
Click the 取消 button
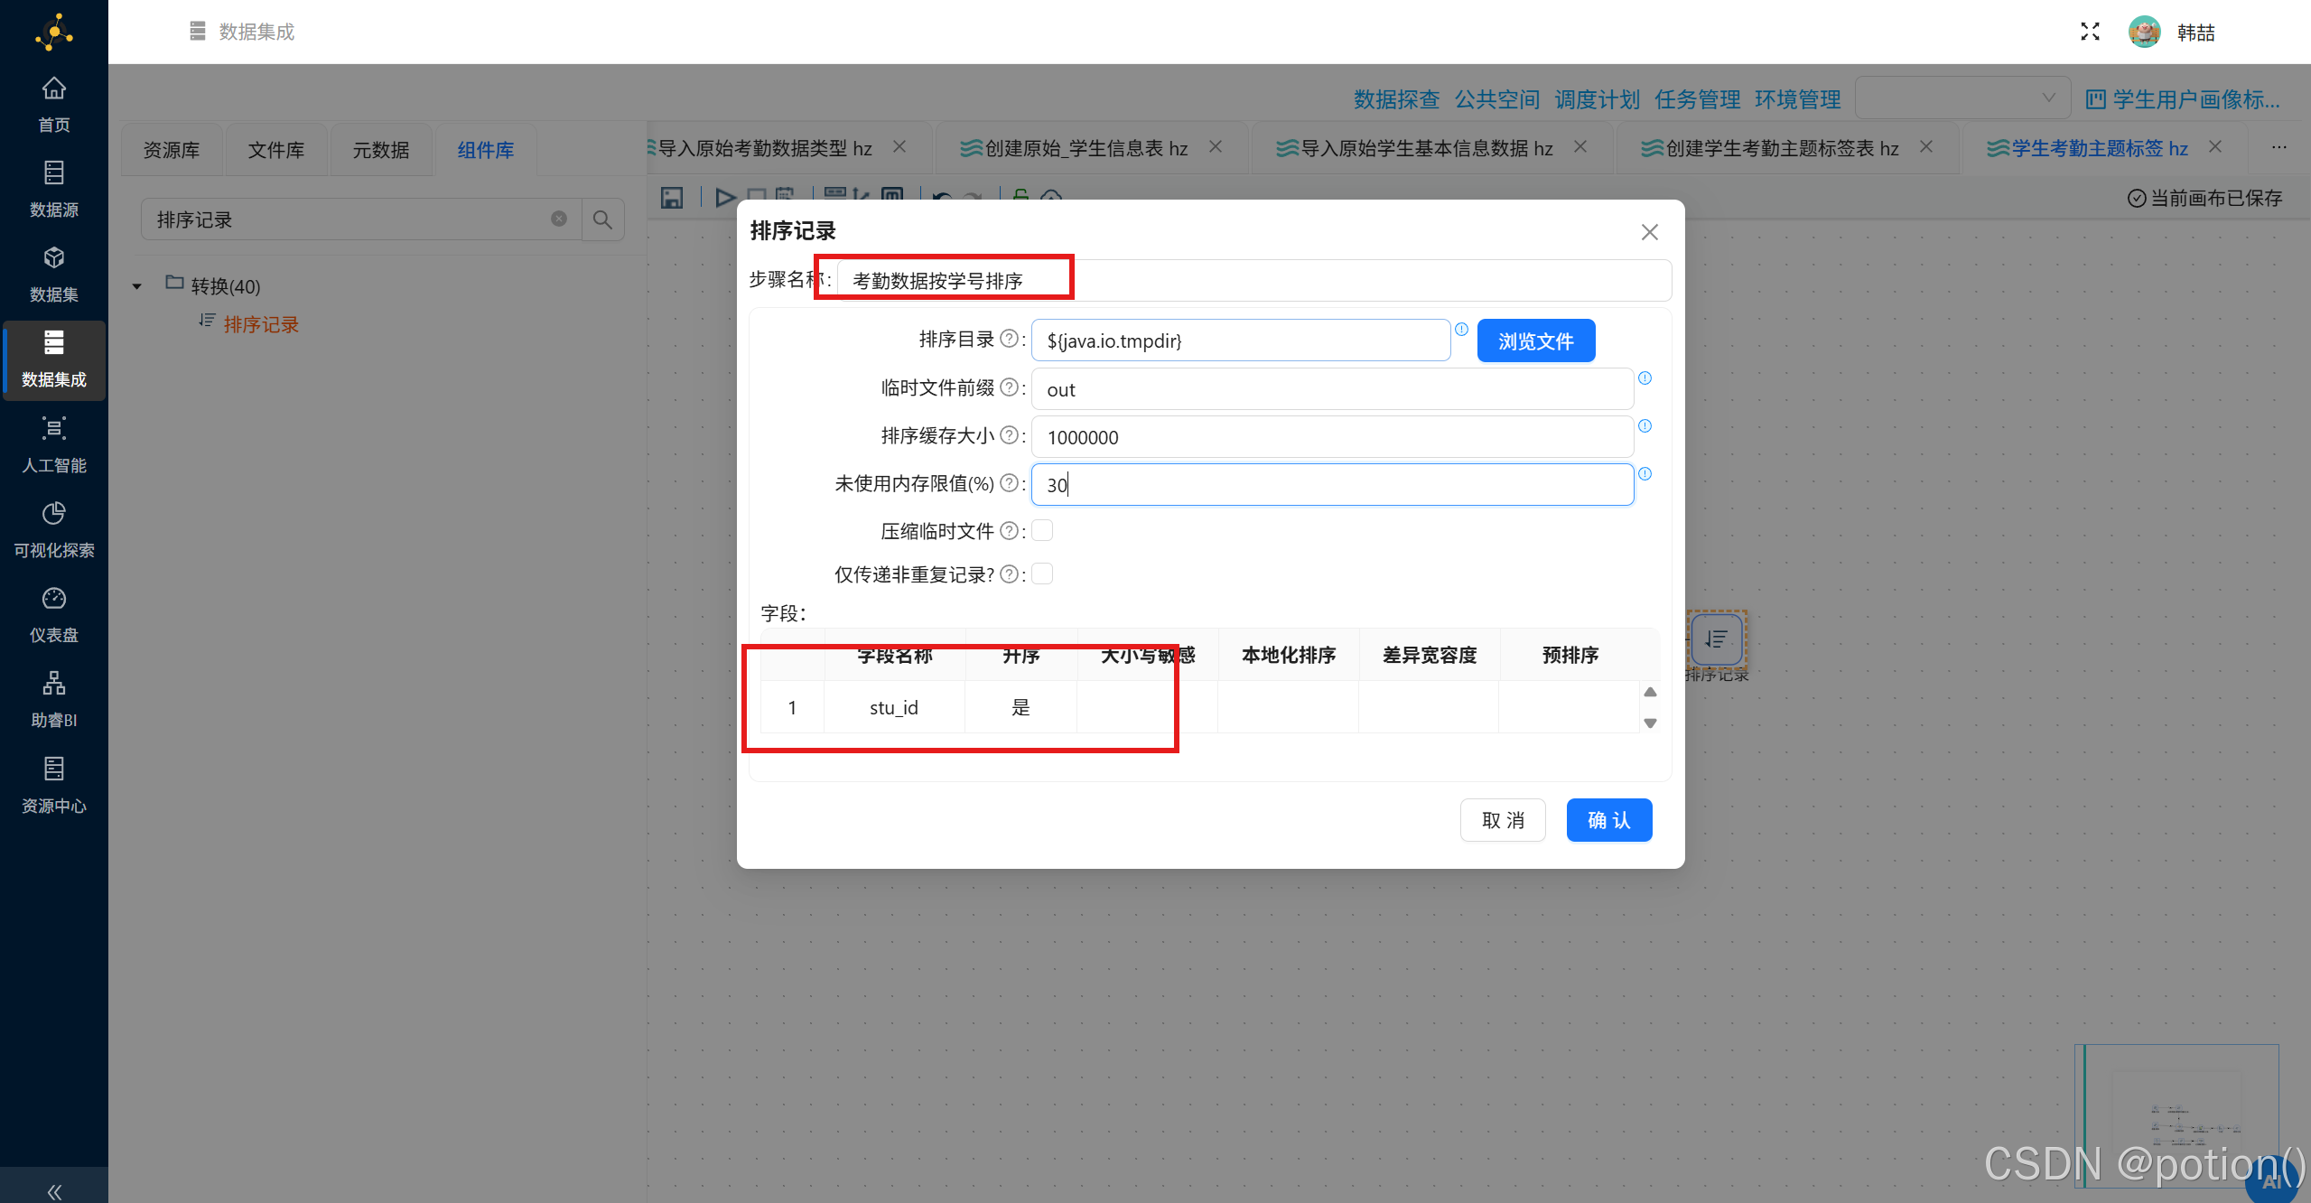point(1503,820)
